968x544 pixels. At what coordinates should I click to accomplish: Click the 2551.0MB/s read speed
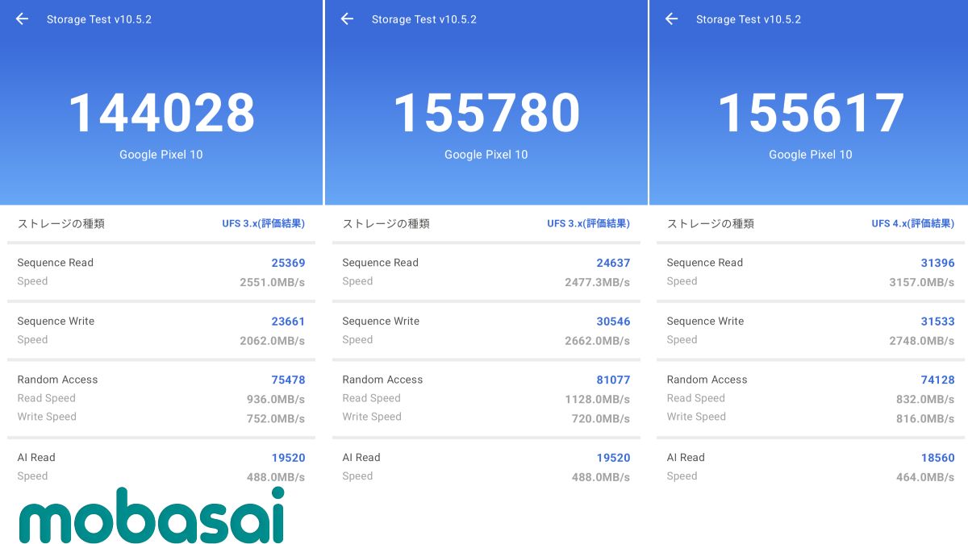[x=272, y=282]
